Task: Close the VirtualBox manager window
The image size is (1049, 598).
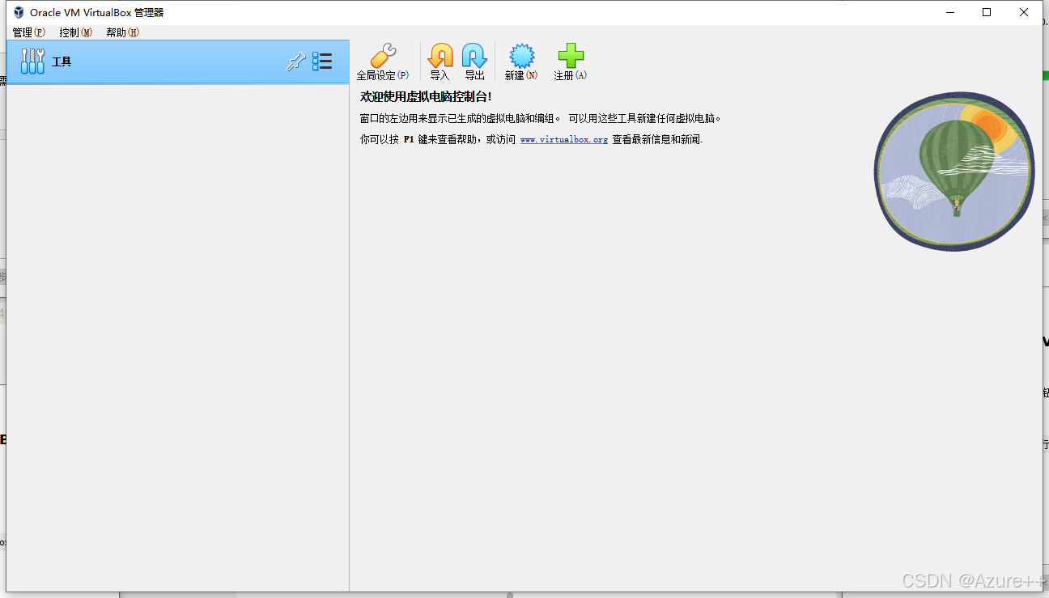Action: [1024, 12]
